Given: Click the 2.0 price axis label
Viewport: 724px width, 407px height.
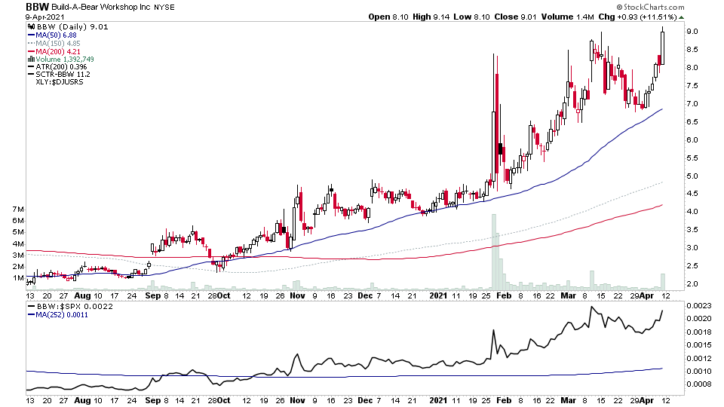Looking at the screenshot, I should pyautogui.click(x=692, y=284).
